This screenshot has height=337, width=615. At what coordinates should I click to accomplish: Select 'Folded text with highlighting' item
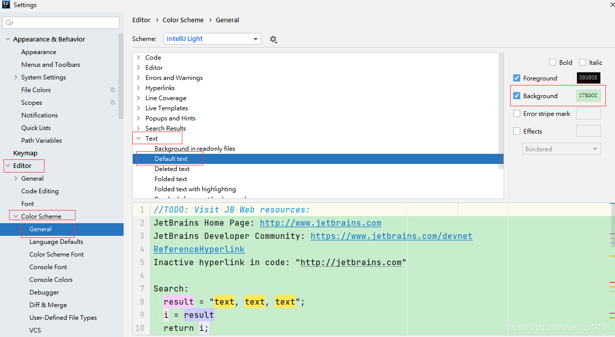click(x=195, y=189)
